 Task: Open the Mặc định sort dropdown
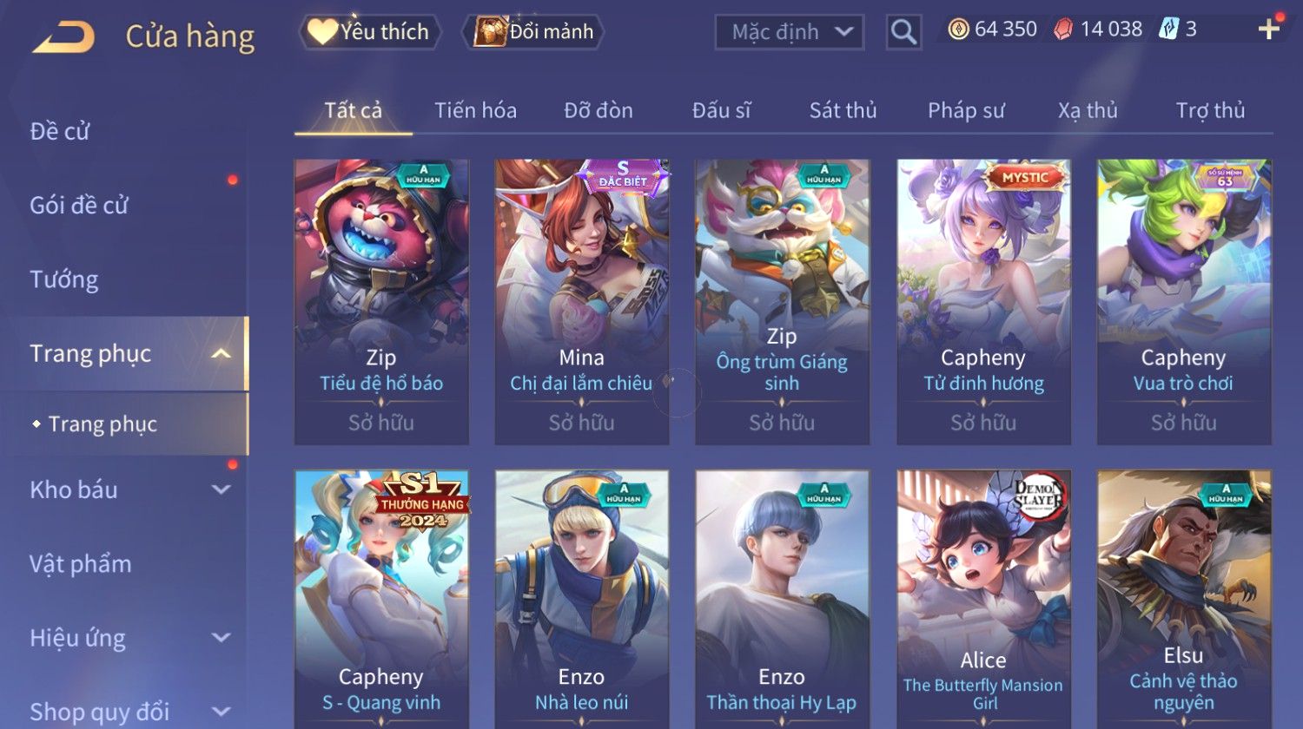pos(789,32)
